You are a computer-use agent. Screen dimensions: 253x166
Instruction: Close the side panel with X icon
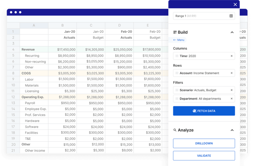coord(235,5)
